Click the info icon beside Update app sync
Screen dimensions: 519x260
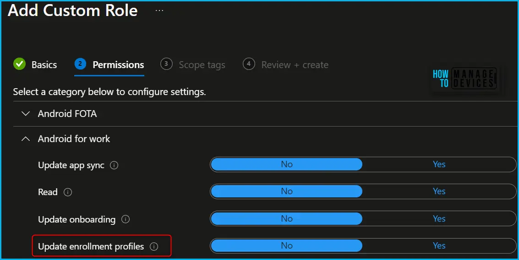[114, 165]
